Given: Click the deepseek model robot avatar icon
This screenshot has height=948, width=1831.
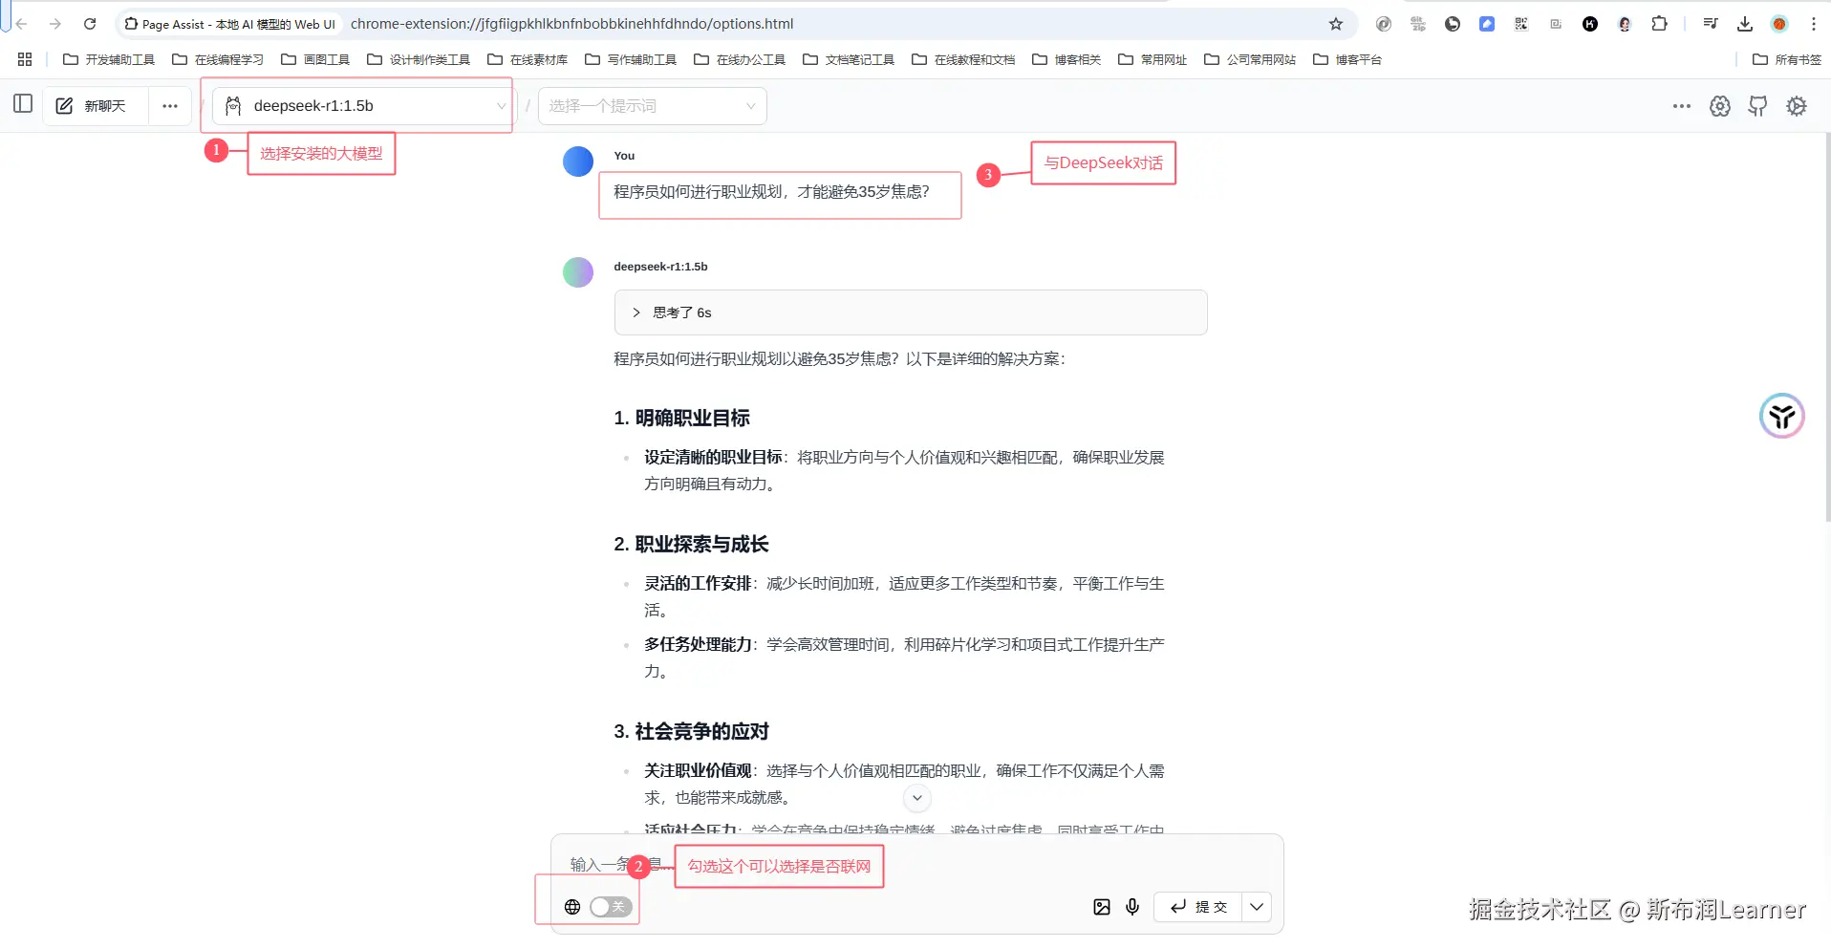Looking at the screenshot, I should tap(232, 106).
